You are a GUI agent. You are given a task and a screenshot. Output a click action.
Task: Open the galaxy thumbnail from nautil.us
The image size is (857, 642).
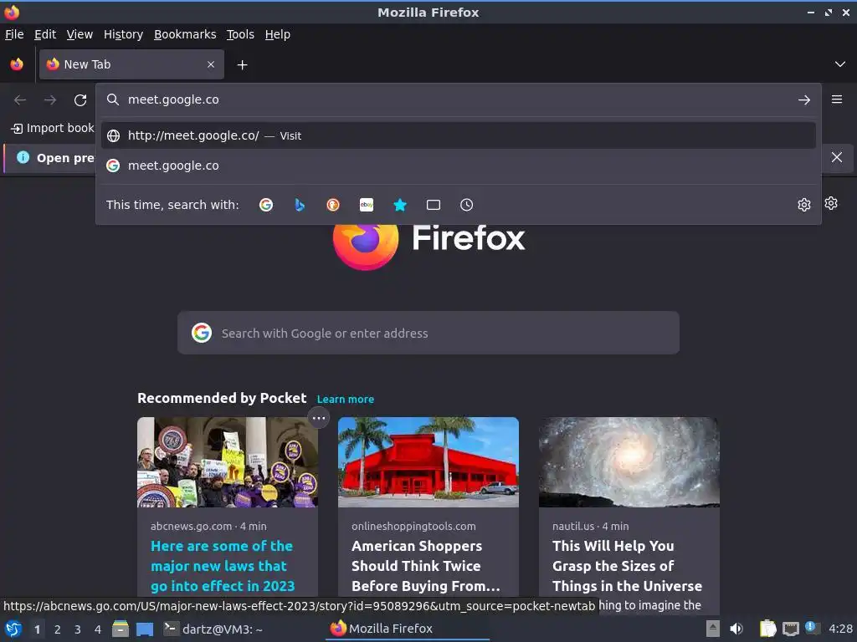[629, 461]
